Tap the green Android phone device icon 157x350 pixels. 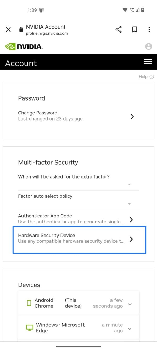29,303
